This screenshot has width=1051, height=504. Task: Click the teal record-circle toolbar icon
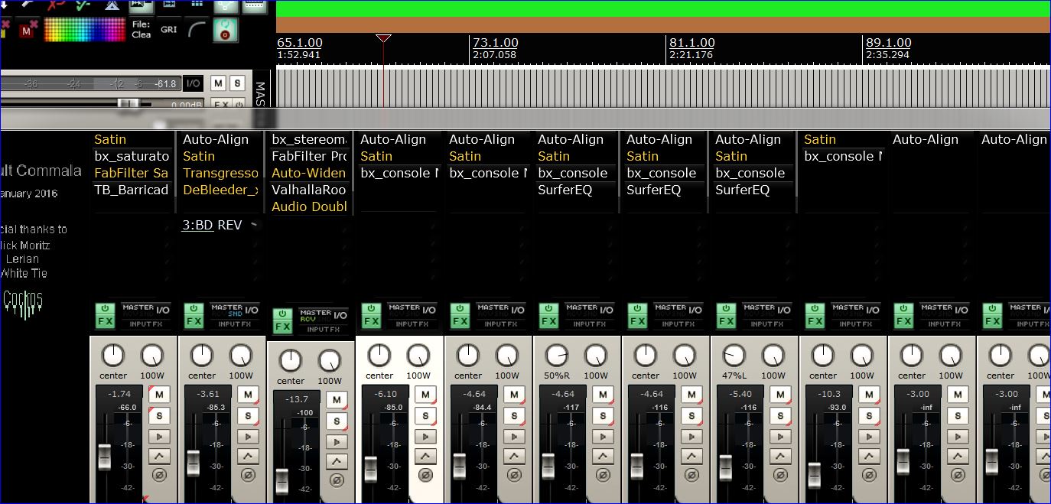pyautogui.click(x=226, y=30)
